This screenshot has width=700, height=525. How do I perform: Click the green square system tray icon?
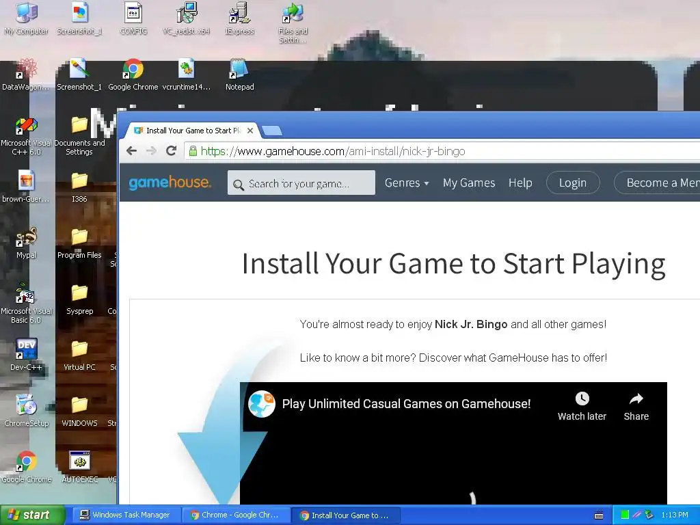[625, 515]
